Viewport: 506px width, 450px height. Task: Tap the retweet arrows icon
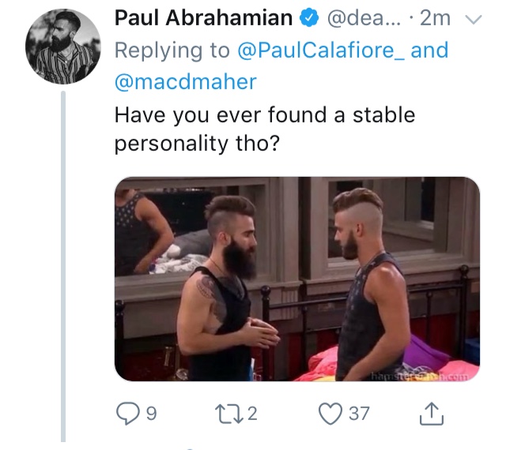pos(229,414)
